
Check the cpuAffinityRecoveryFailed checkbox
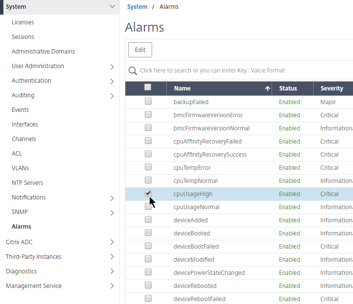[x=148, y=141]
